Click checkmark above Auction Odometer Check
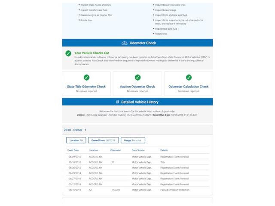The image size is (275, 206). pos(137,77)
